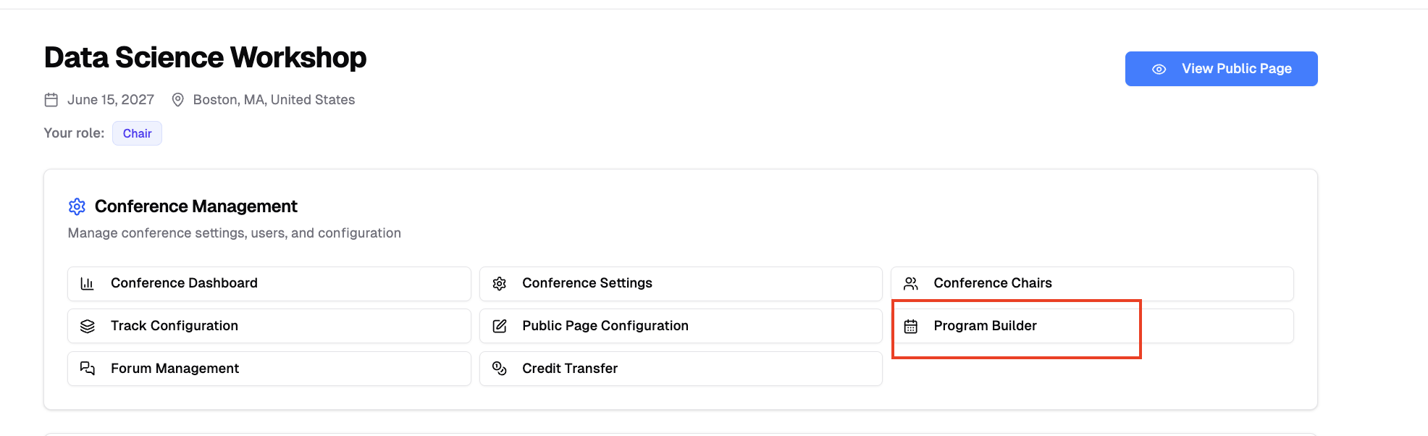The width and height of the screenshot is (1428, 436).
Task: Click the bar chart icon for Conference Dashboard
Action: point(88,283)
